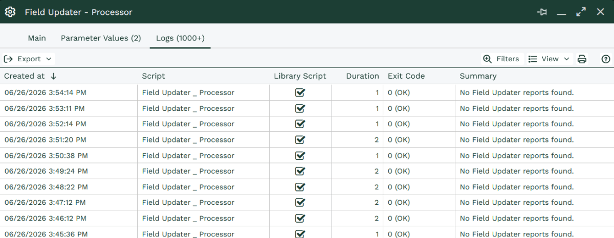
Task: Click exit code 0 (OK) in 3:47:12 PM row
Action: click(x=399, y=203)
